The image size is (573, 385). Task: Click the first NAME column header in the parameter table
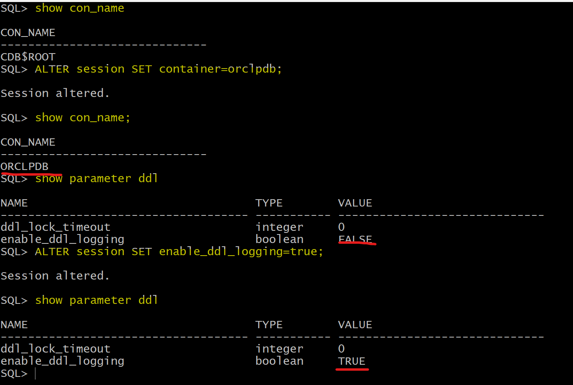tap(14, 203)
